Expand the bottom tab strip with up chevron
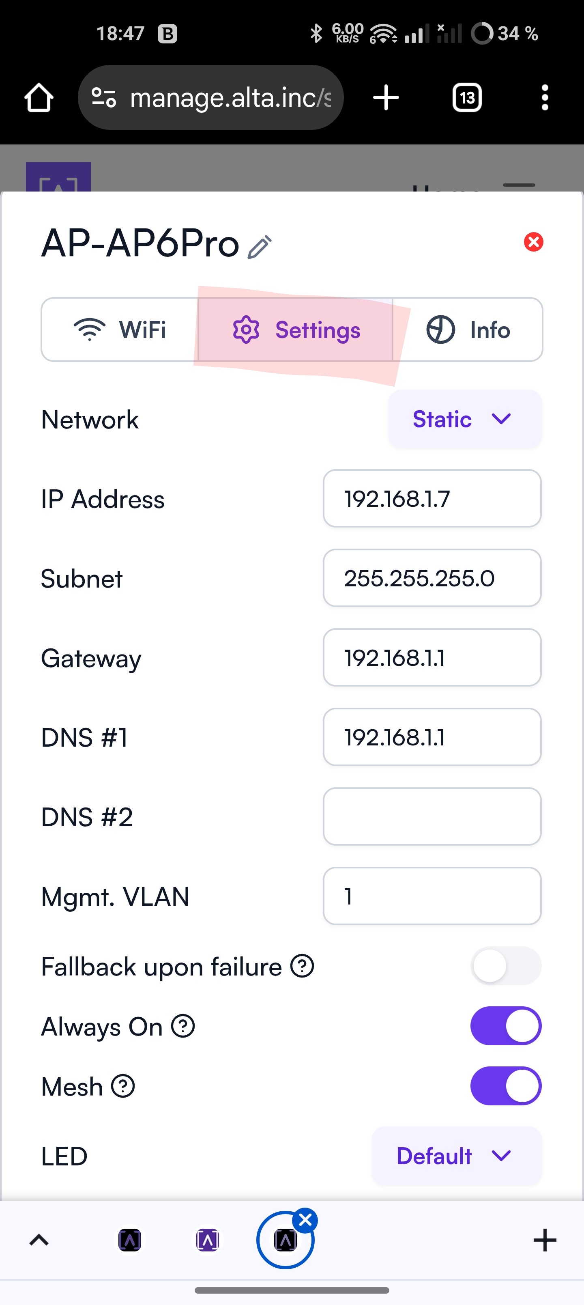This screenshot has height=1305, width=584. click(x=39, y=1240)
